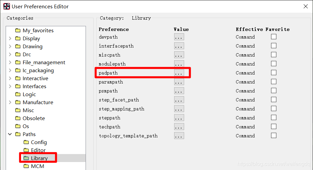The image size is (313, 170).
Task: Select the Config subcategory label
Action: click(x=39, y=142)
